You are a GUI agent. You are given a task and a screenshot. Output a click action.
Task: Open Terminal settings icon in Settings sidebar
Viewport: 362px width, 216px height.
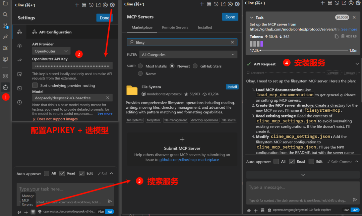[x=20, y=88]
